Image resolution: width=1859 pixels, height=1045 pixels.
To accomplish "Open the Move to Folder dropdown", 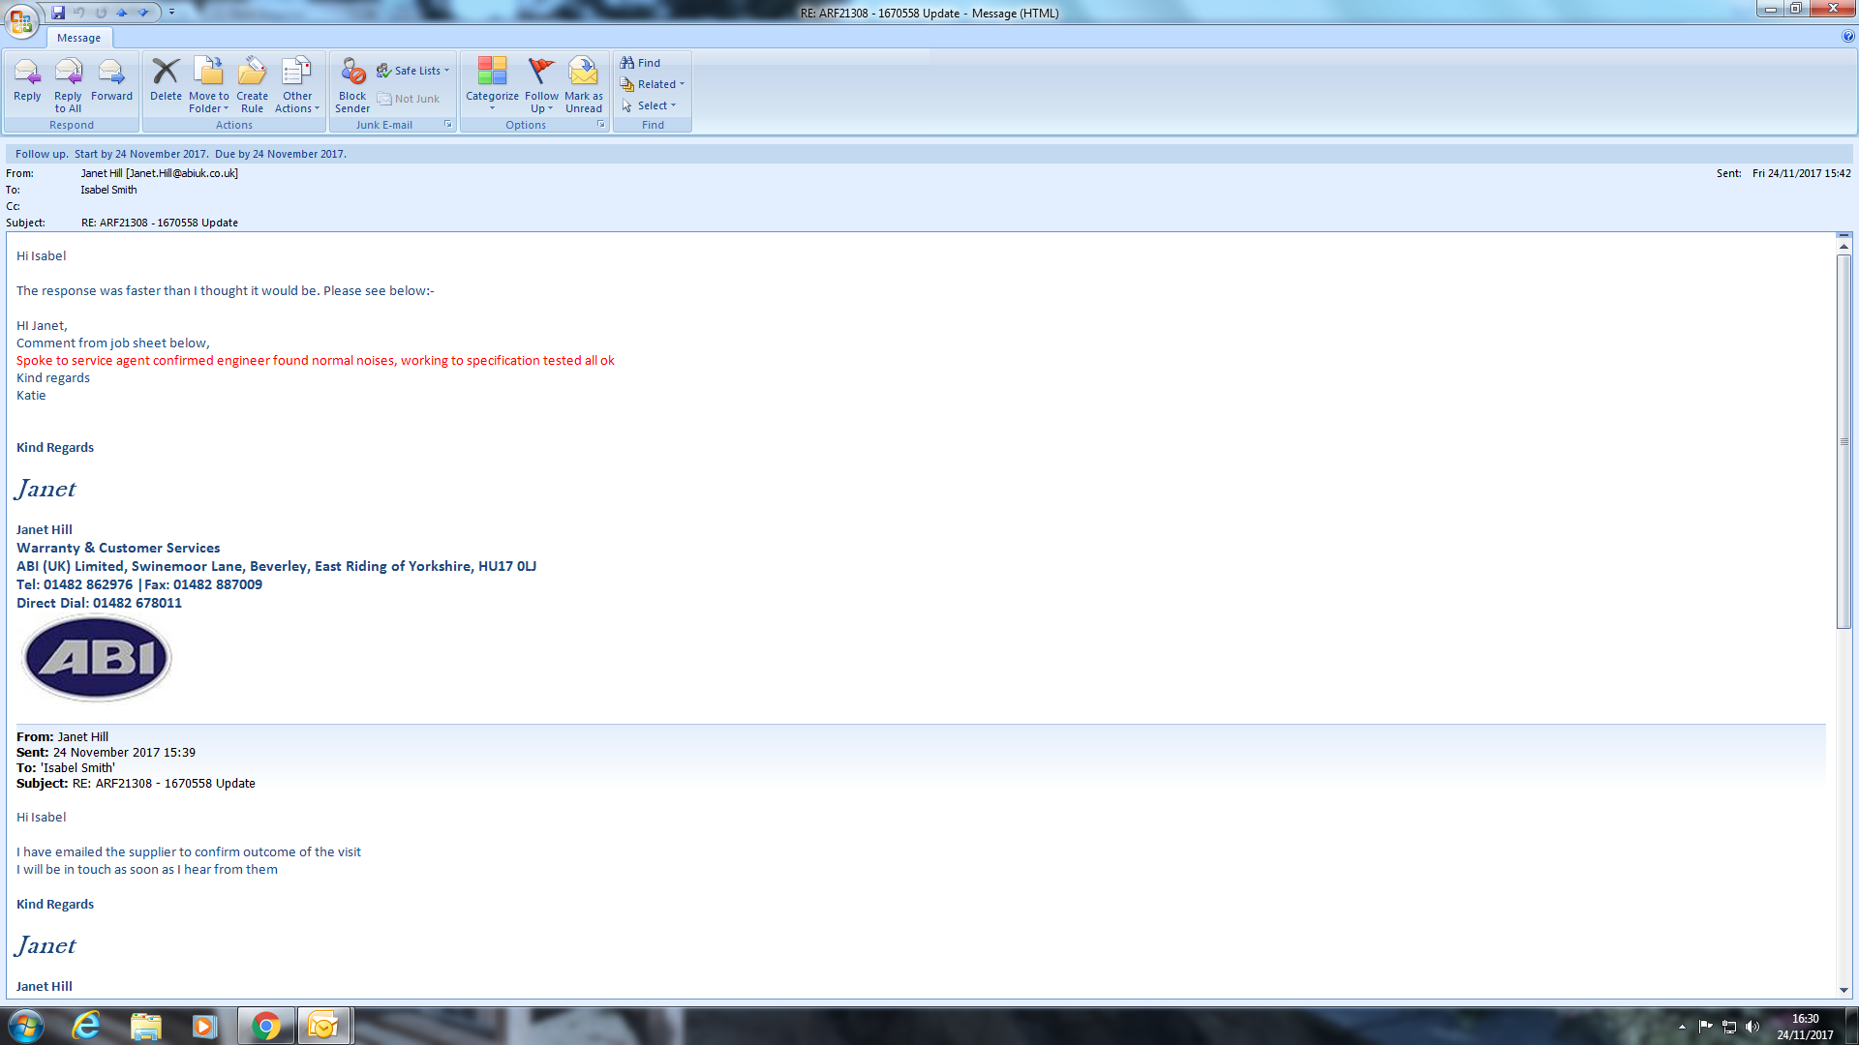I will (x=209, y=85).
